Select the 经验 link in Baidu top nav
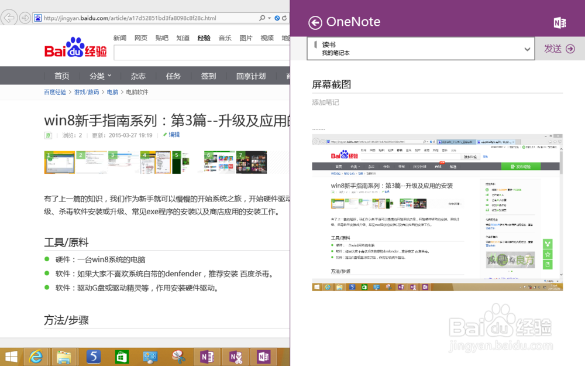Screen dimensions: 585x366 pos(204,37)
